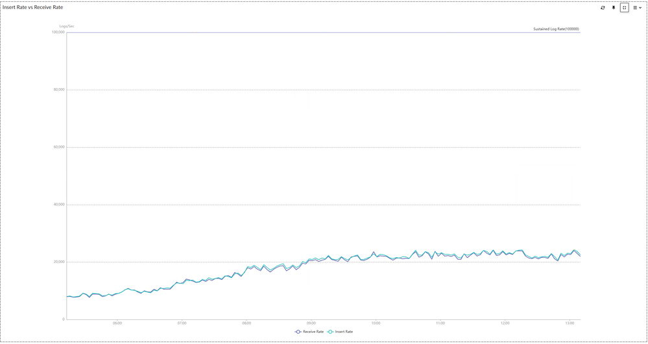Screen dimensions: 648x344
Task: Click the purple Receive Rate legend marker
Action: 298,332
